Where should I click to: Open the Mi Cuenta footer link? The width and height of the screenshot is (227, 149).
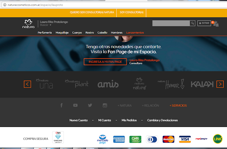105,120
